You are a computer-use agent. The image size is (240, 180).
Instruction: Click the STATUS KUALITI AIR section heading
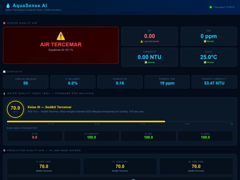click(22, 23)
